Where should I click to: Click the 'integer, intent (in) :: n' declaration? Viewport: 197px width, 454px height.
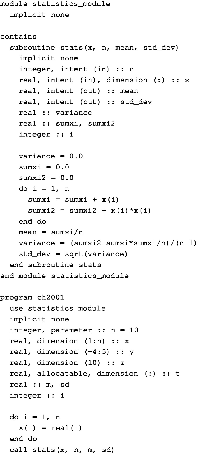pyautogui.click(x=76, y=69)
